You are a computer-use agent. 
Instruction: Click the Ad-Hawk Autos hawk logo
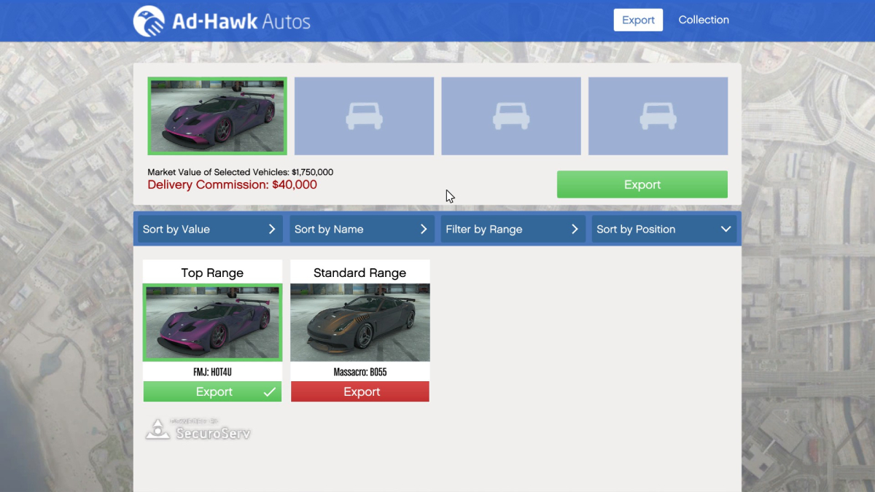pos(149,21)
